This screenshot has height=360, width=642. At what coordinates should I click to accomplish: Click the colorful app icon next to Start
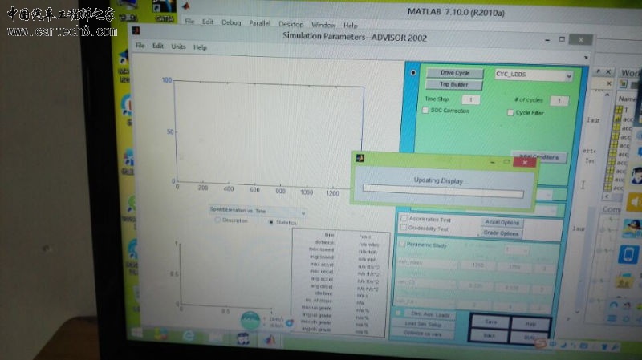(161, 334)
